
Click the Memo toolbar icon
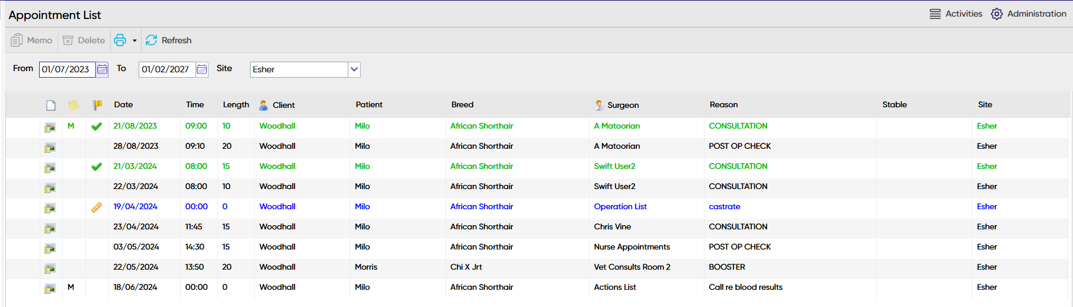pos(17,40)
